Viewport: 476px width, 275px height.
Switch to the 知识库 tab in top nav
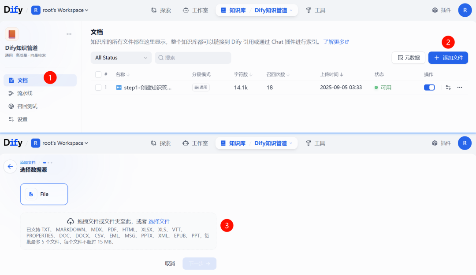point(233,10)
